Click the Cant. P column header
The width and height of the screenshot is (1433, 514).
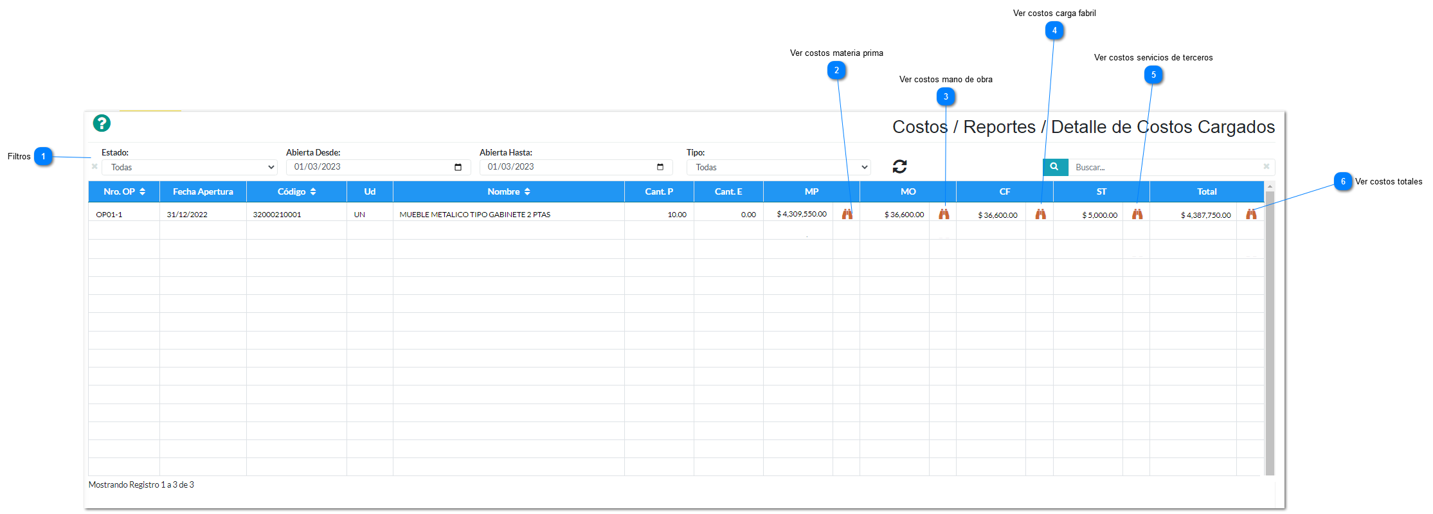pos(659,191)
